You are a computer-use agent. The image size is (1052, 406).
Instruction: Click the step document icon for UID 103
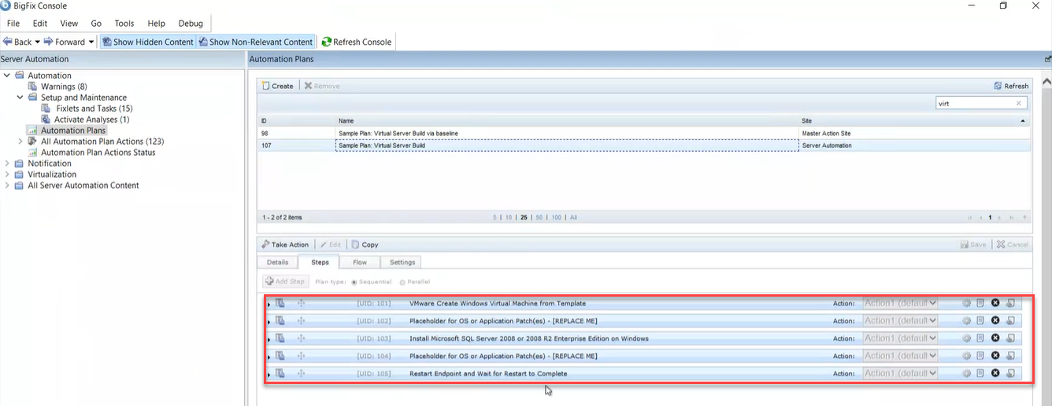(280, 338)
